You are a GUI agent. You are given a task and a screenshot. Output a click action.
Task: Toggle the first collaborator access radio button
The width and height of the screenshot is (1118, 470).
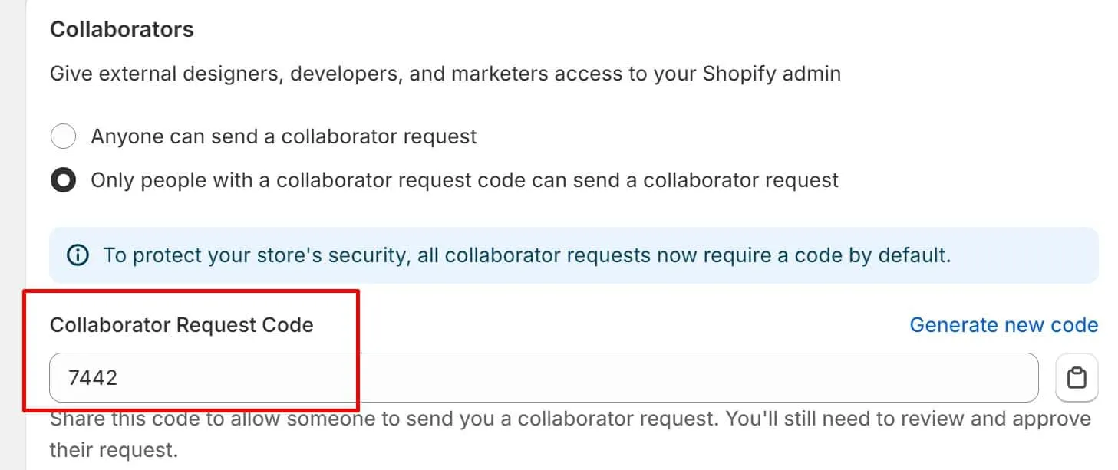tap(63, 136)
